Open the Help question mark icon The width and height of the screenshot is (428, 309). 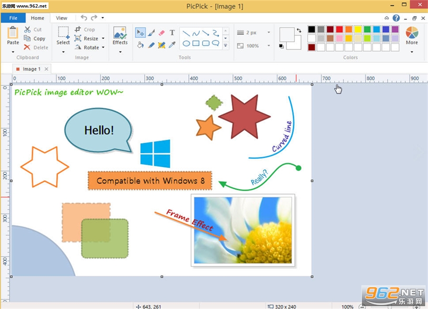[396, 18]
